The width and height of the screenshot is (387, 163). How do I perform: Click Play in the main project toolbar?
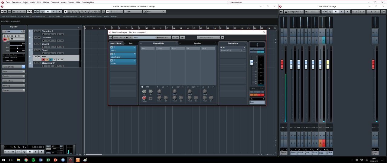point(54,11)
